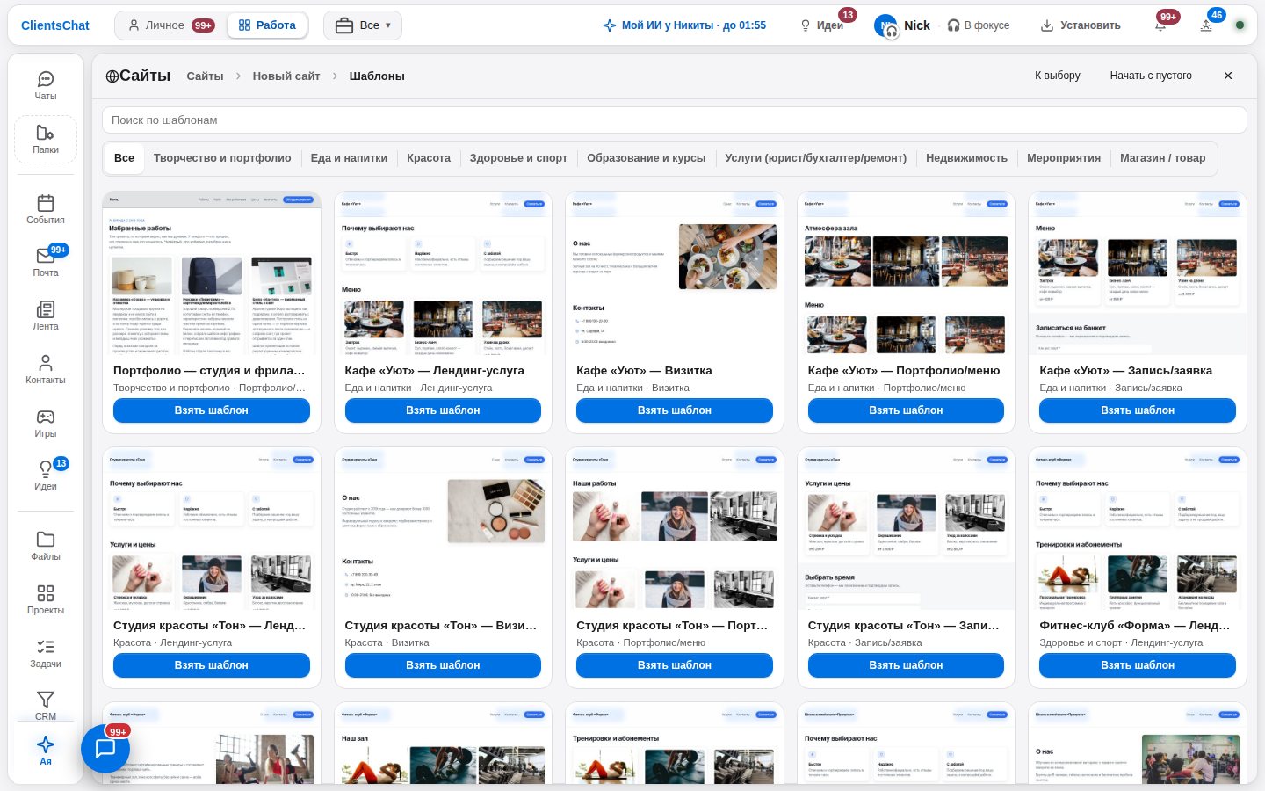
Task: Open the floating chat bubble button
Action: [105, 748]
